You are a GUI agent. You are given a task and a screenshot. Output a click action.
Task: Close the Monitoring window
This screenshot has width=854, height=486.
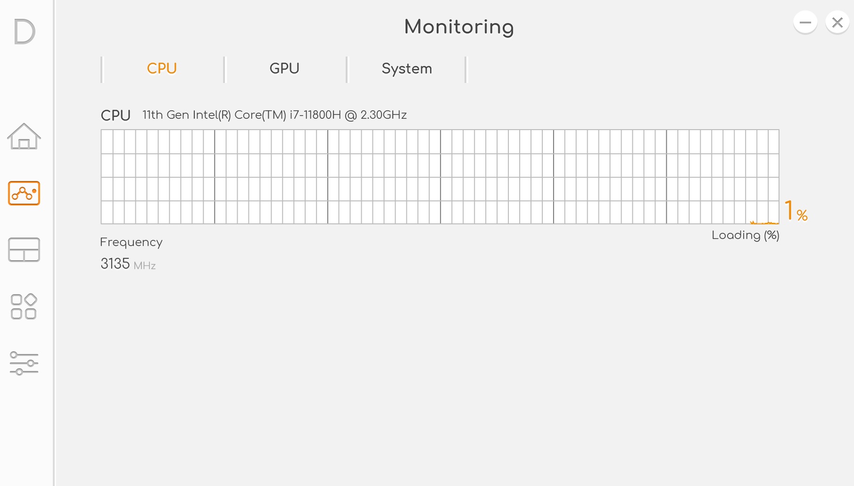(837, 22)
